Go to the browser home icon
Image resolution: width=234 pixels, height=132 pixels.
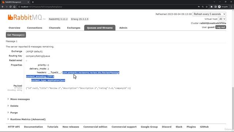click(14, 7)
